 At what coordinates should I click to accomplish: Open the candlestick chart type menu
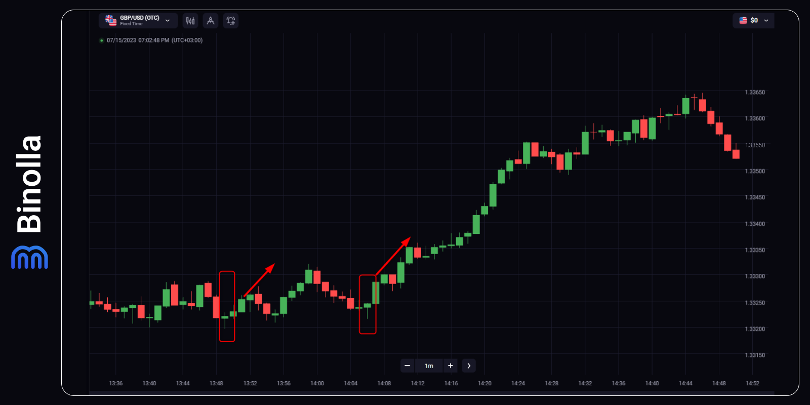190,21
